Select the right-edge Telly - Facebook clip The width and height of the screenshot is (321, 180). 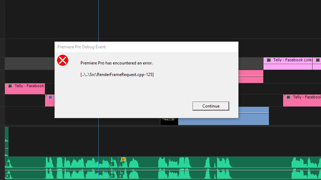[302, 101]
